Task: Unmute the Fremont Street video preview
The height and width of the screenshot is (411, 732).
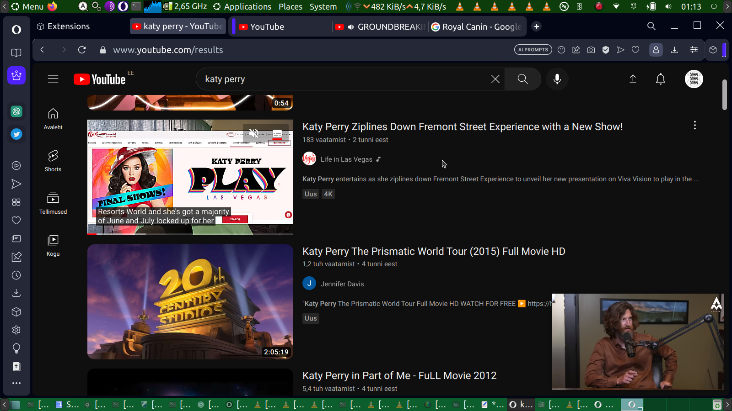Action: coord(254,133)
